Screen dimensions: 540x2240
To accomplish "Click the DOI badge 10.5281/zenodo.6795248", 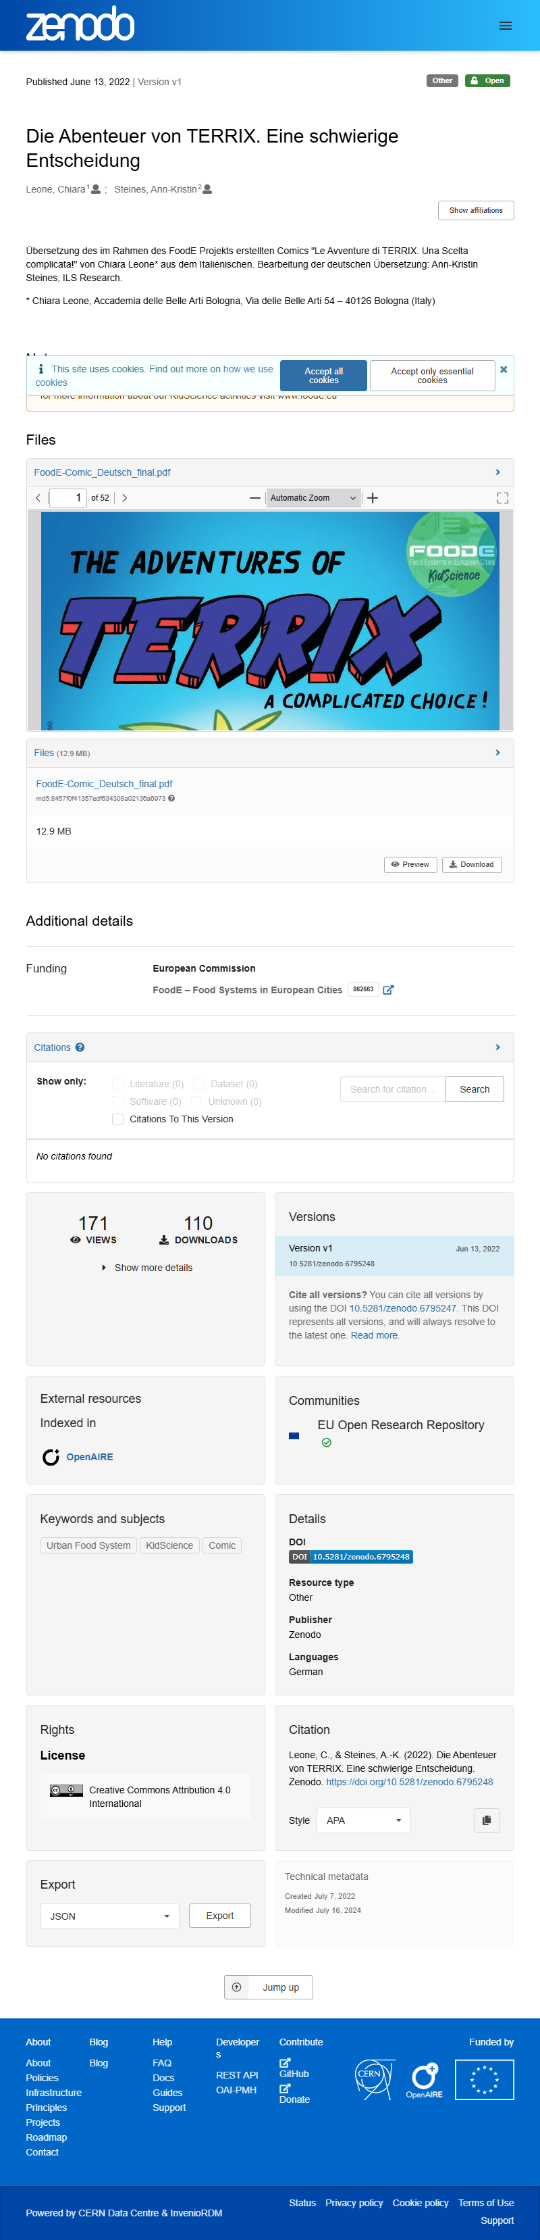I will pos(351,1557).
